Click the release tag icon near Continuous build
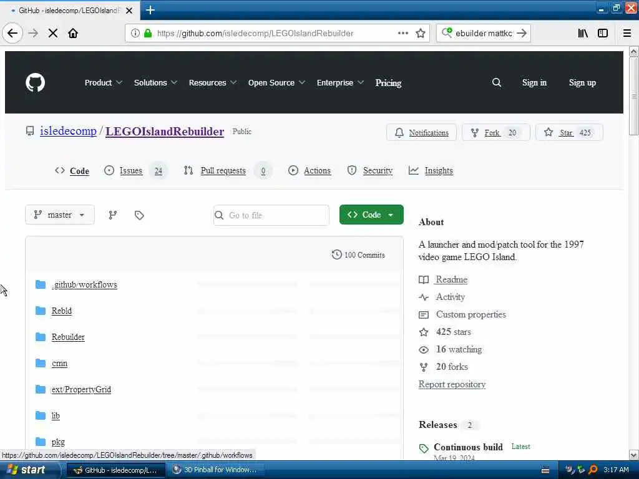 click(424, 448)
